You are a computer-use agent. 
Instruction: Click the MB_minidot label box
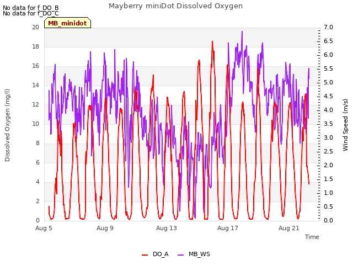pos(67,23)
